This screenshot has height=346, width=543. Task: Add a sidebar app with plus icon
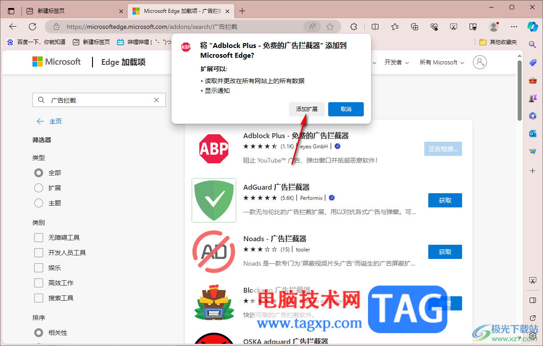532,171
